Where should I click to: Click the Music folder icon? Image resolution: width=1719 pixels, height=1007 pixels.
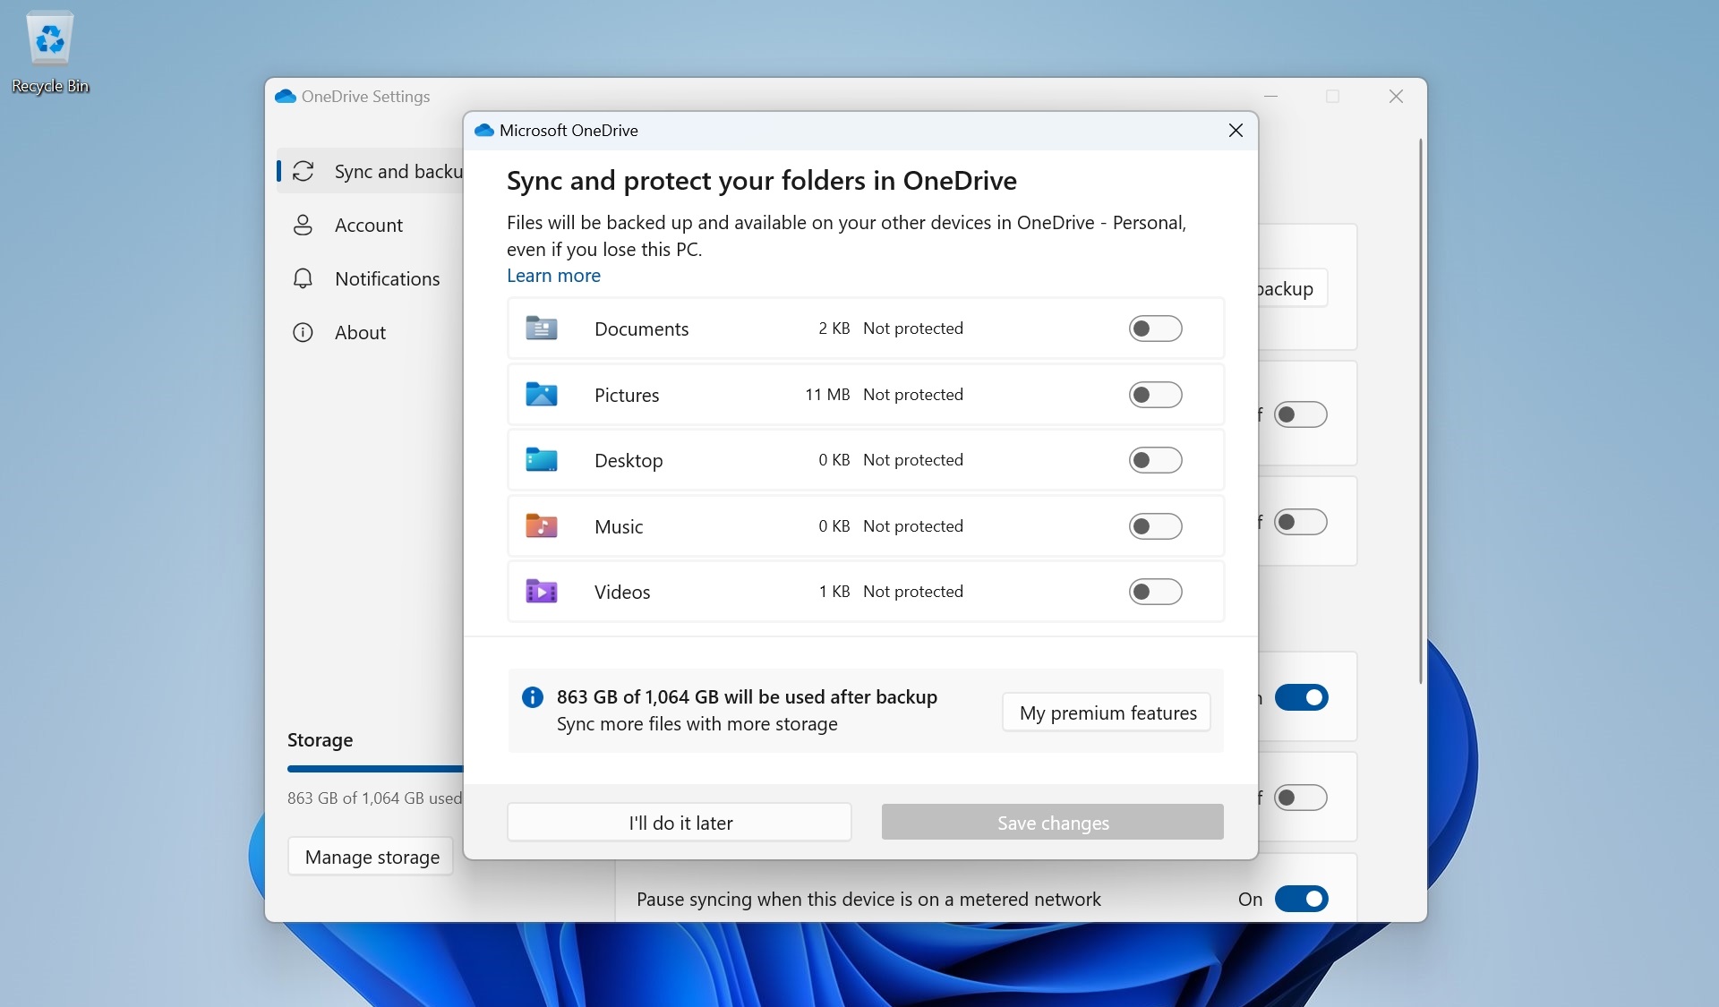click(541, 526)
